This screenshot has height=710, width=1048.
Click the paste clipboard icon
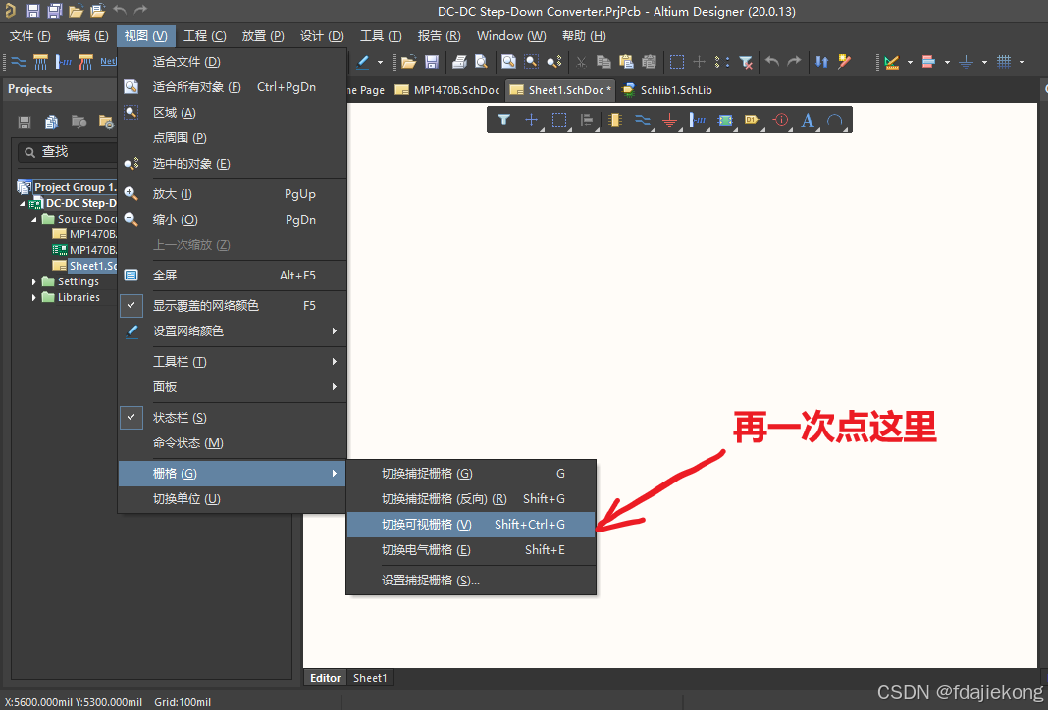(x=626, y=62)
